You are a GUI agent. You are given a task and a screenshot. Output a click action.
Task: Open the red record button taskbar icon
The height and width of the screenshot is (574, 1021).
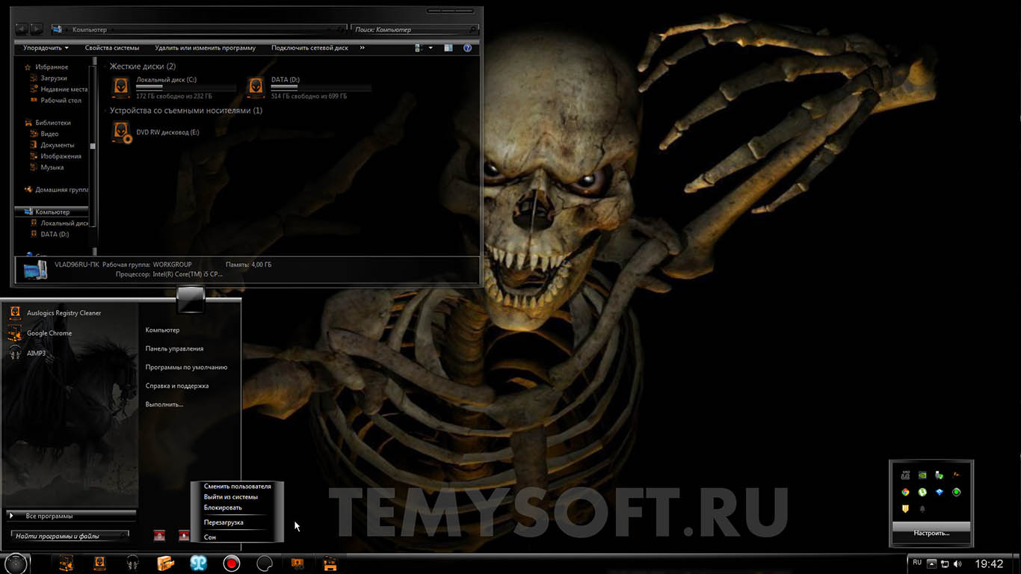pos(232,564)
